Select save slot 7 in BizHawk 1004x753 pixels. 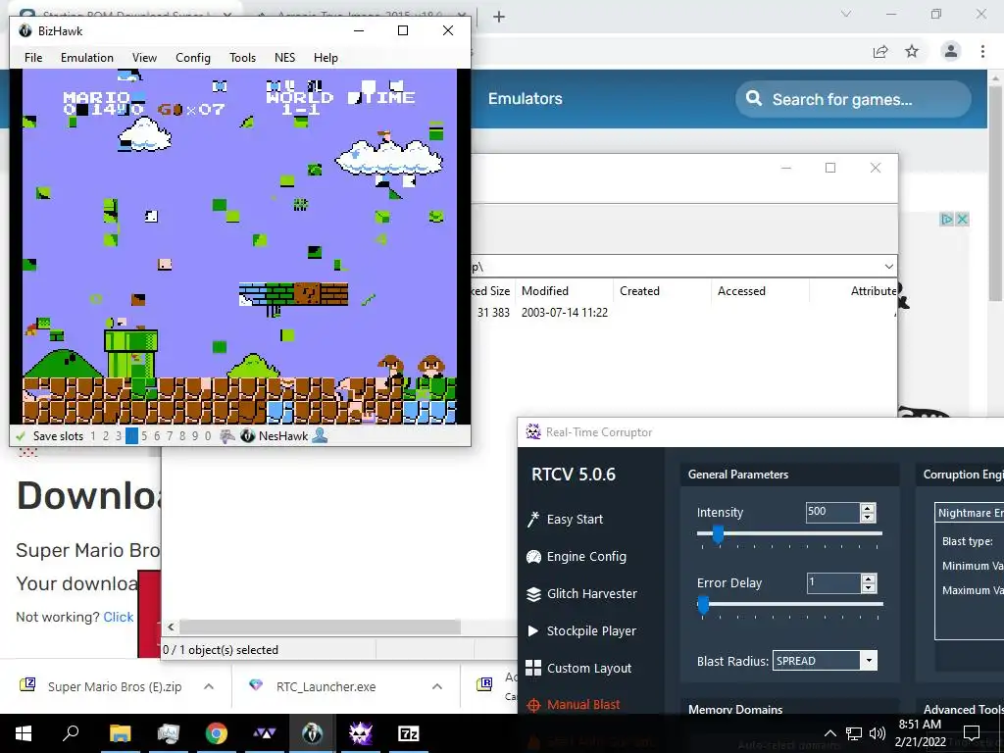pos(170,436)
